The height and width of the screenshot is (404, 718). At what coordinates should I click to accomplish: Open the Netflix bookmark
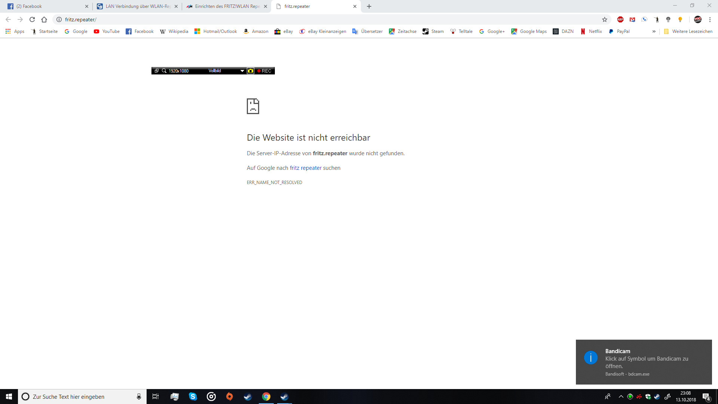[x=591, y=31]
